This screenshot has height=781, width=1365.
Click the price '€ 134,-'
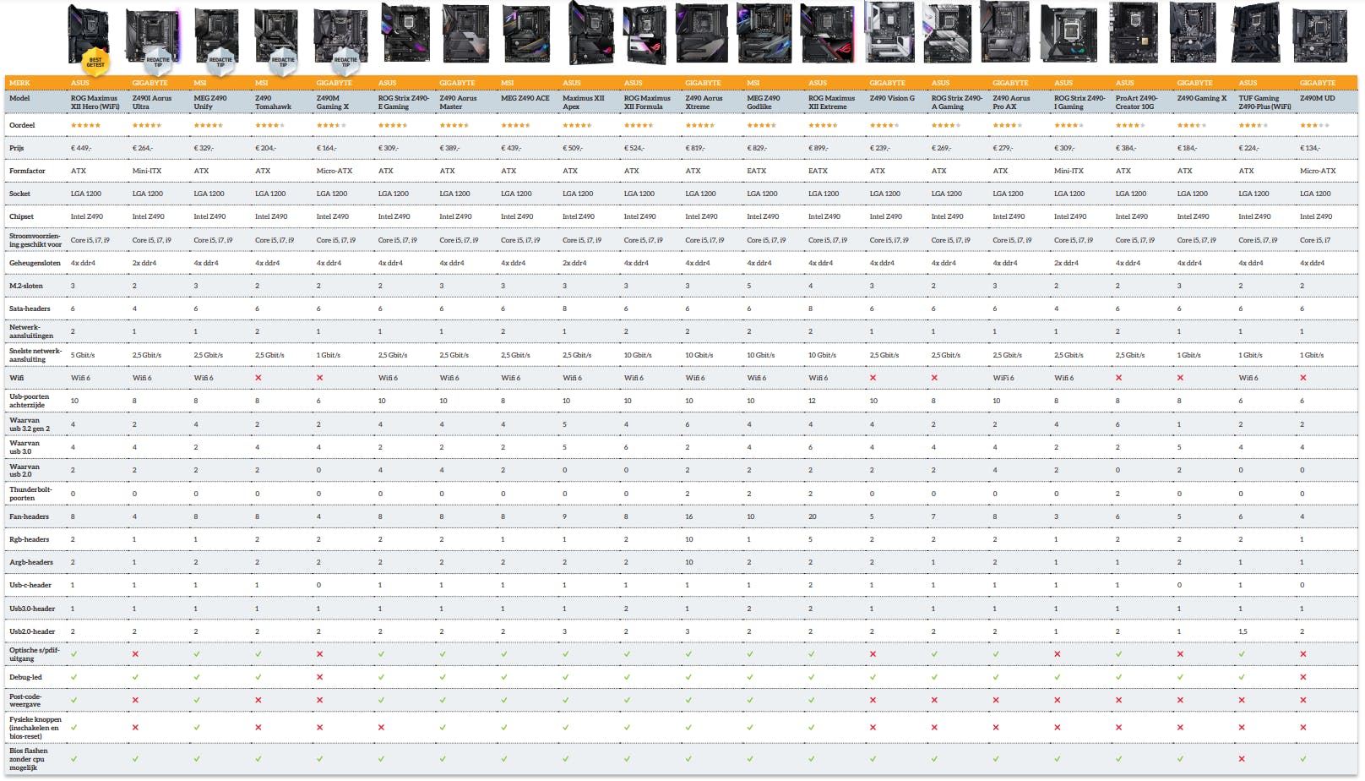click(x=1310, y=148)
